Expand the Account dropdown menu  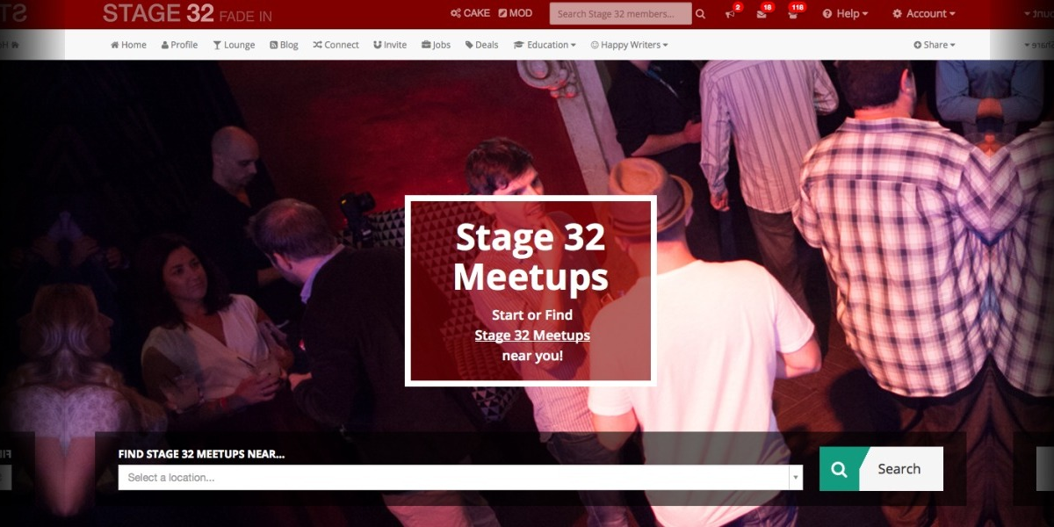923,13
